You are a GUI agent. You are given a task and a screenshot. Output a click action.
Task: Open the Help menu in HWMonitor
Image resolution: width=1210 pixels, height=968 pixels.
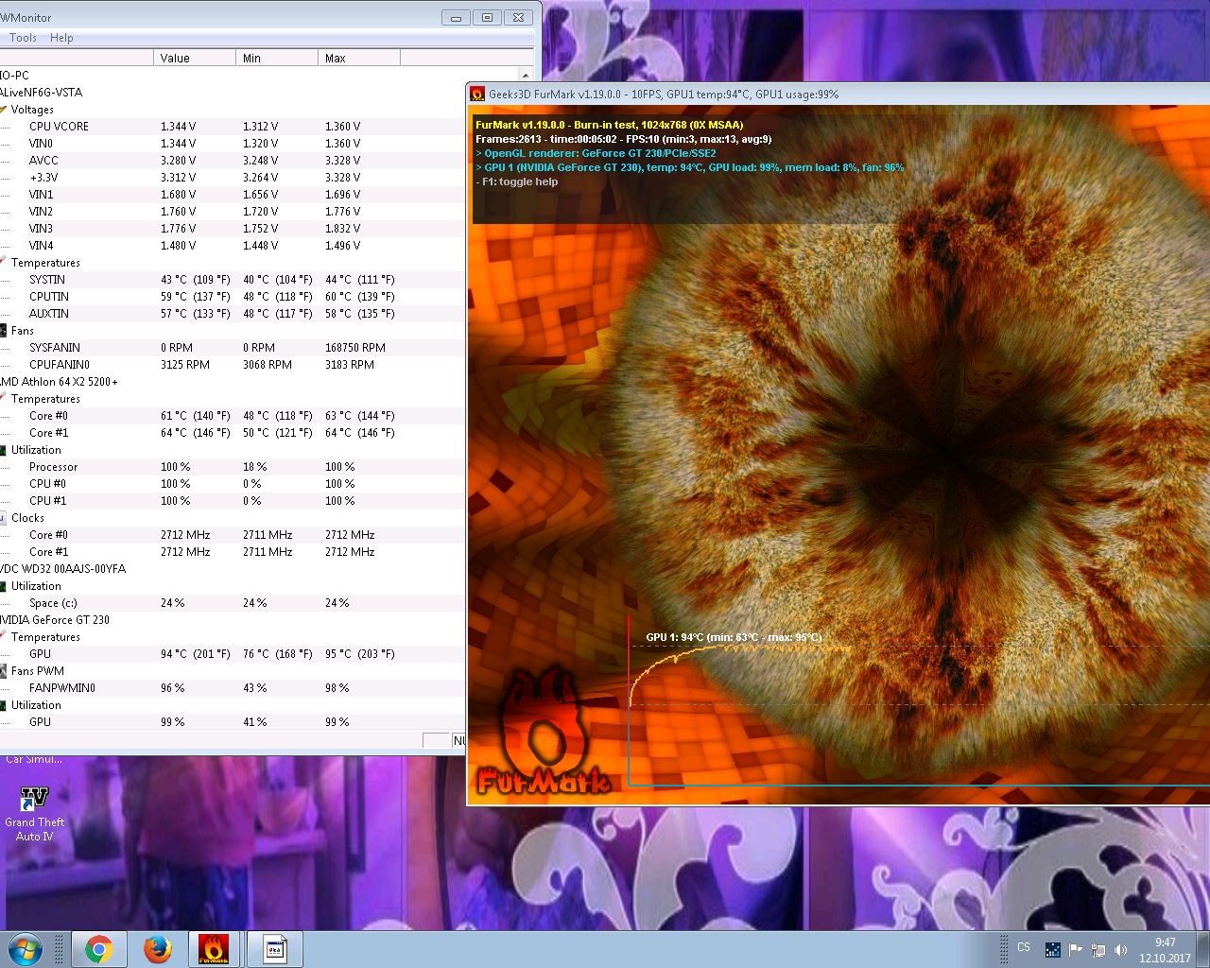pyautogui.click(x=61, y=38)
